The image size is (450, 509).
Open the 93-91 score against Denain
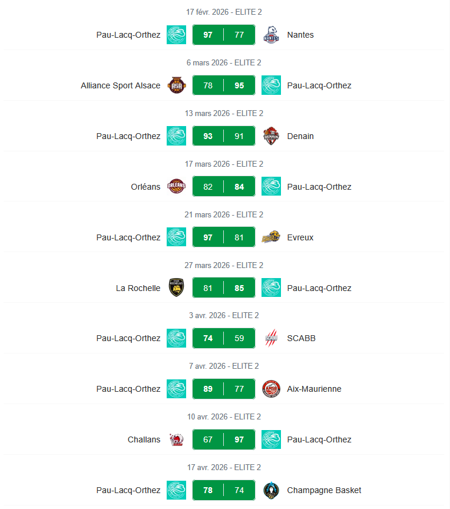224,136
